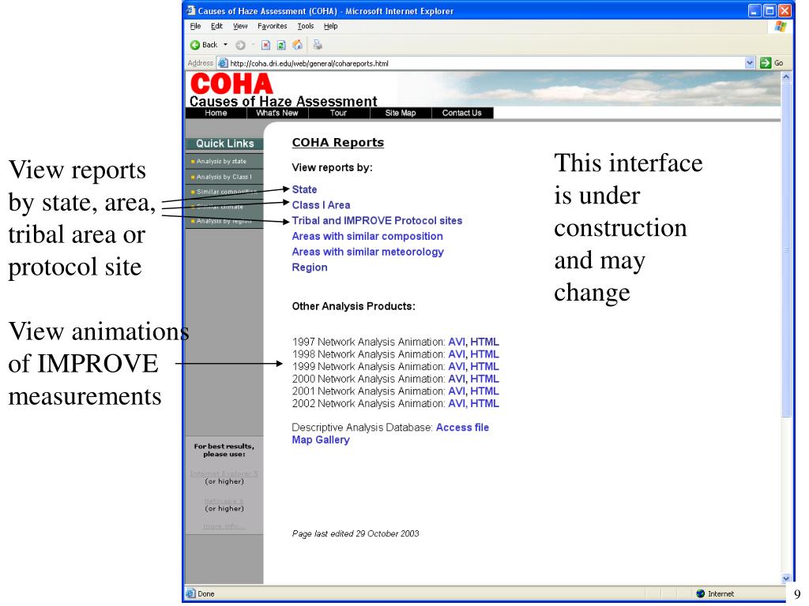Open Areas with similar composition link
Viewport: 809px width, 606px height.
pyautogui.click(x=367, y=236)
